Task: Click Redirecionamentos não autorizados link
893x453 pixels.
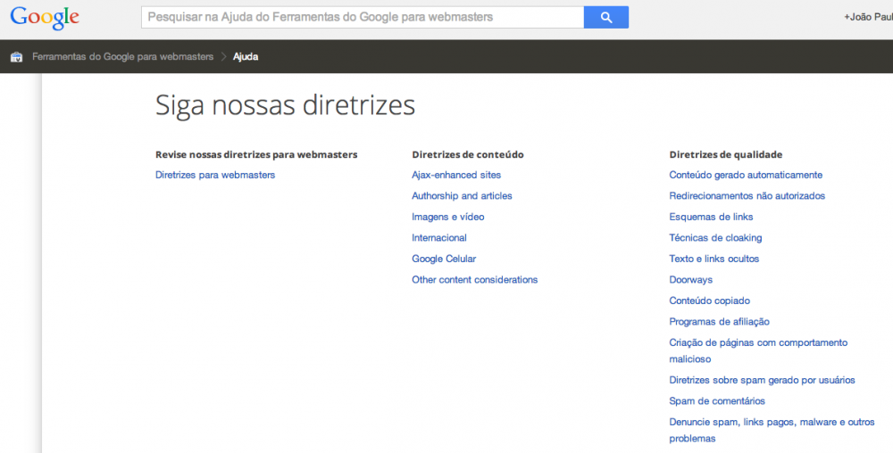Action: pos(747,196)
